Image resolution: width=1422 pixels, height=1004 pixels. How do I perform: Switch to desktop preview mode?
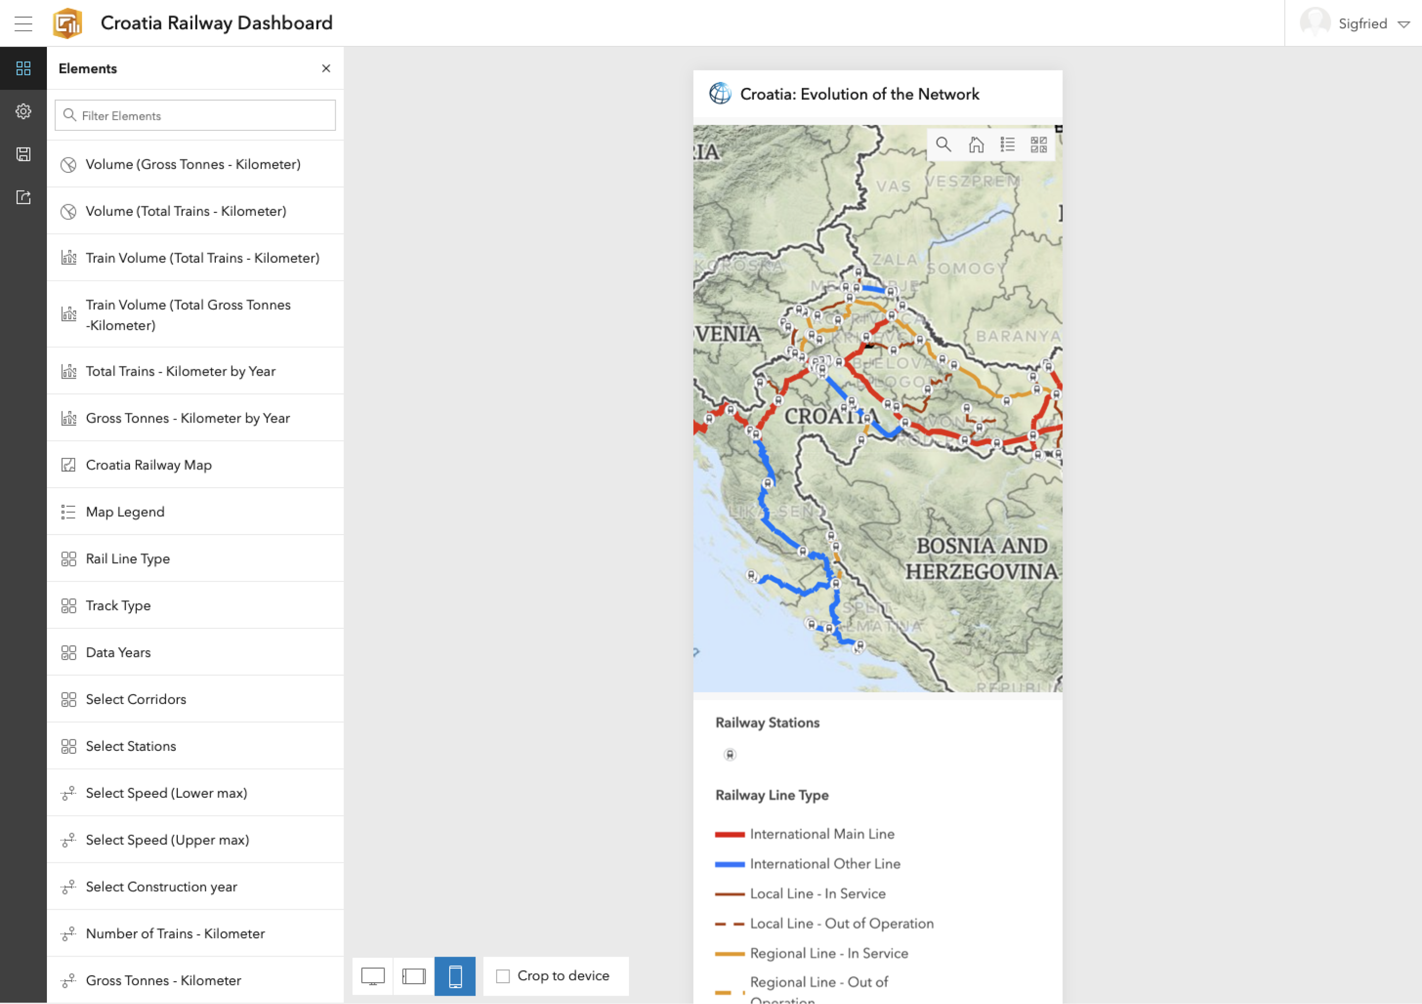[x=373, y=976]
